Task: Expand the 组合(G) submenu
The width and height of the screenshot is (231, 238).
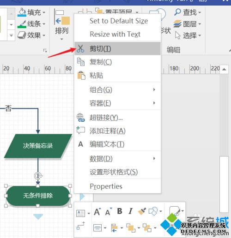Action: pos(117,89)
